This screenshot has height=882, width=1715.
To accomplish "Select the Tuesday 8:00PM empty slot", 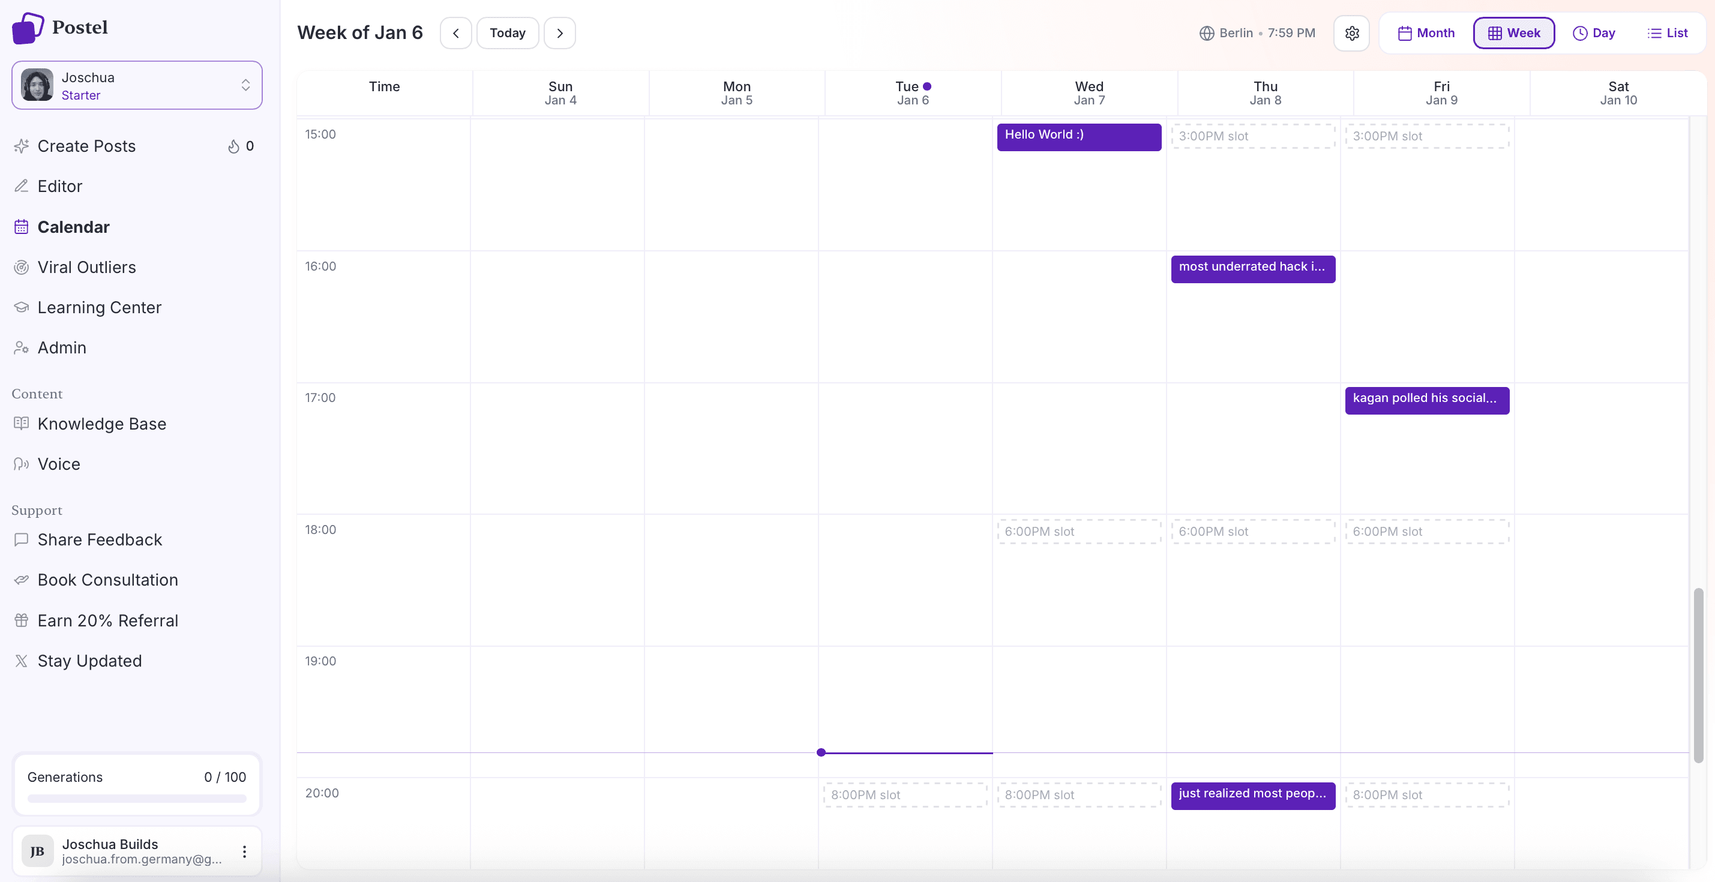I will (x=905, y=795).
